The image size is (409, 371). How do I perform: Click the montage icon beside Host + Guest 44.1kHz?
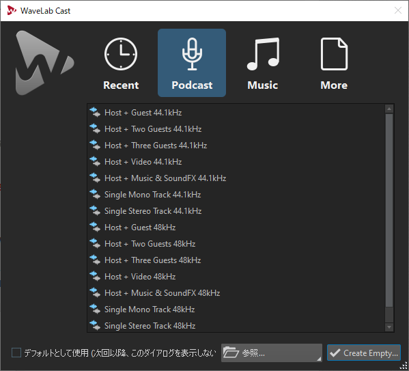click(x=95, y=113)
